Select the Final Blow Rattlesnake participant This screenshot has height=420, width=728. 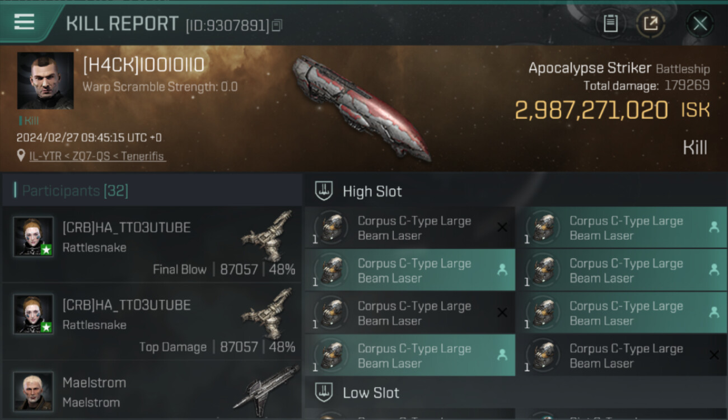[x=152, y=244]
